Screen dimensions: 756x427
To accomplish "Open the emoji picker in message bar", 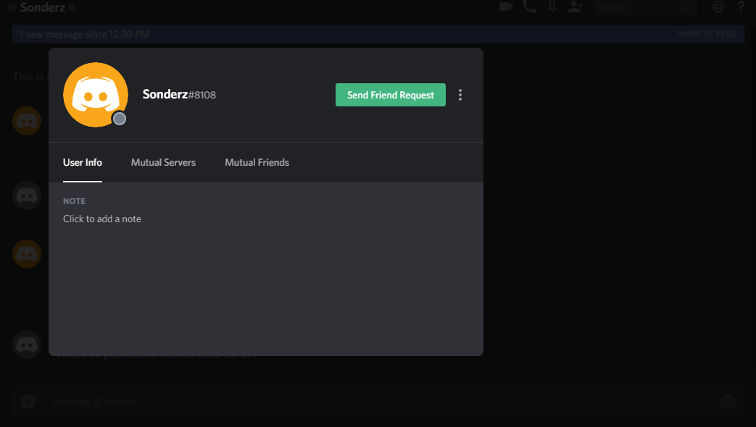I will (x=728, y=402).
